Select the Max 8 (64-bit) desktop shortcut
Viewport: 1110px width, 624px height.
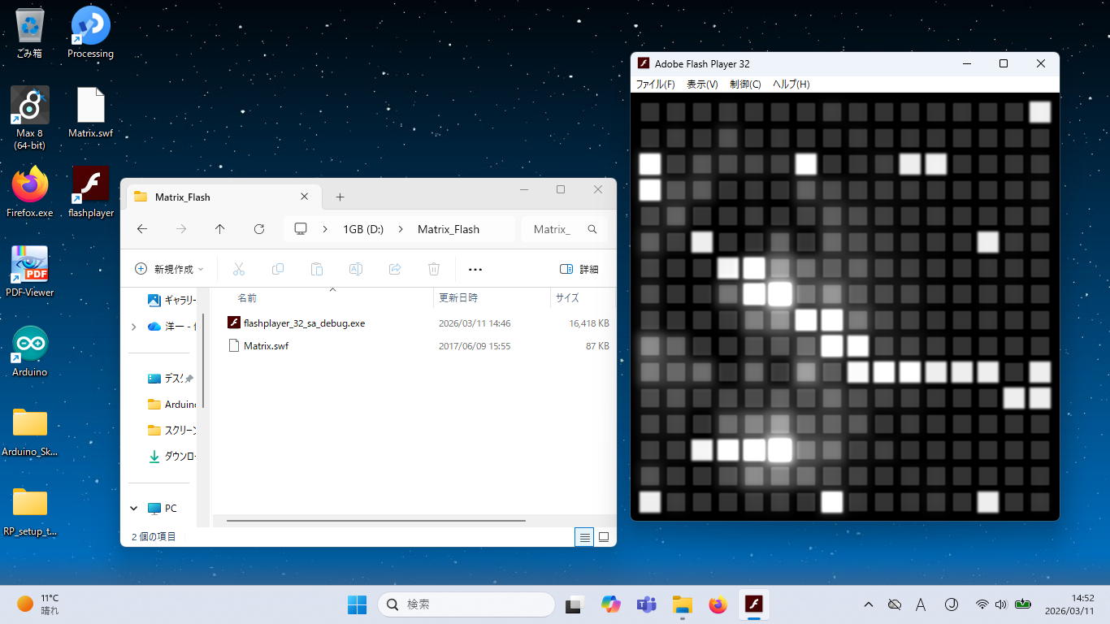(x=30, y=118)
